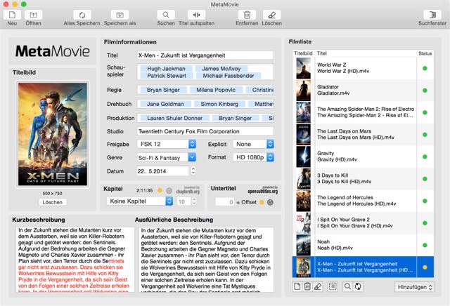Image resolution: width=450 pixels, height=306 pixels.
Task: Click the new document icon below Filmliste
Action: pos(297,286)
